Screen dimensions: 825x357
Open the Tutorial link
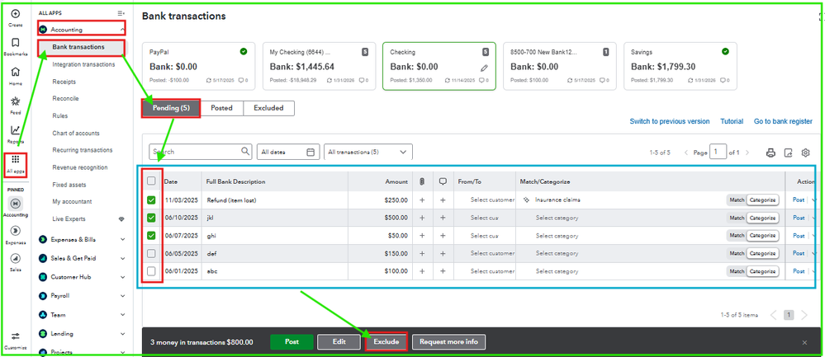pos(732,121)
